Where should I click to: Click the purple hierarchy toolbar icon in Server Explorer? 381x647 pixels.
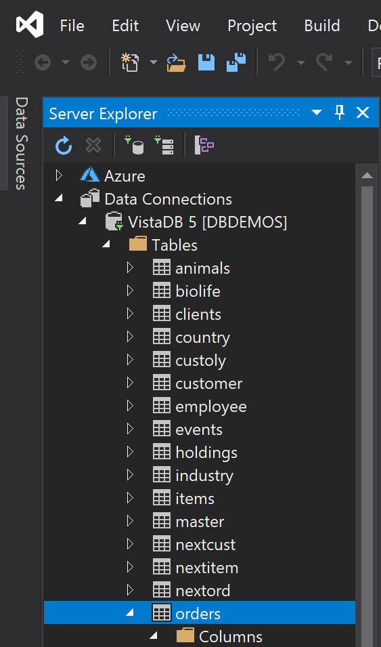pyautogui.click(x=204, y=145)
